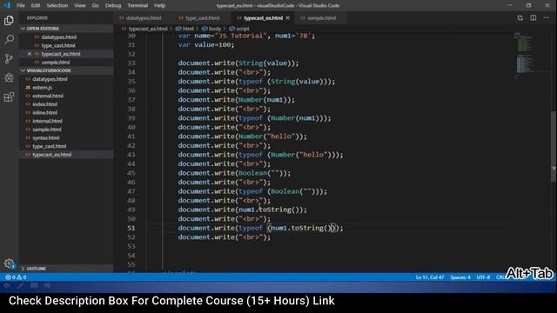Click the Ln 51, Col 47 status item
Screen dimensions: 557x313
point(430,277)
